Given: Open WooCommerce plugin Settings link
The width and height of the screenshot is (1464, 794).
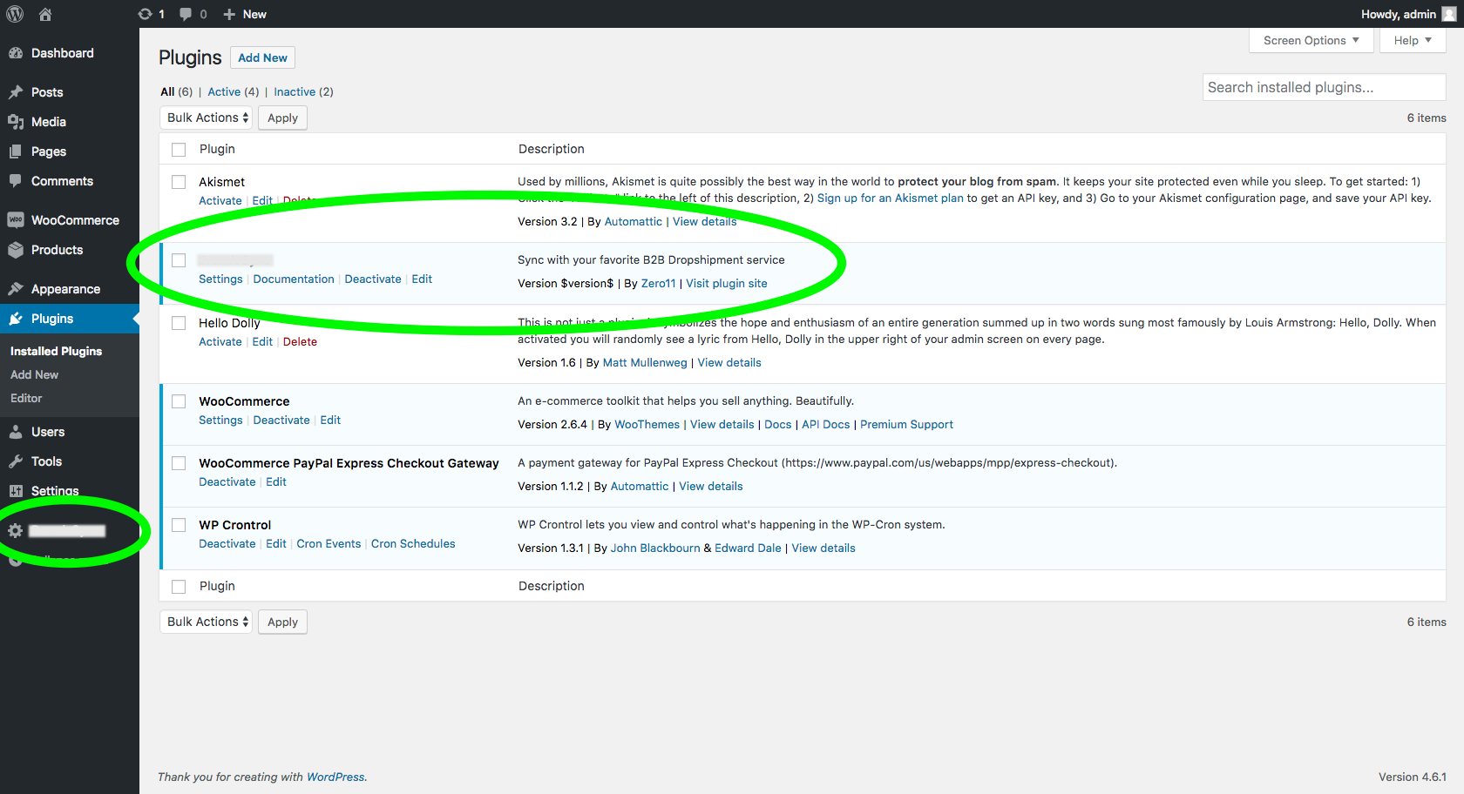Looking at the screenshot, I should point(220,420).
